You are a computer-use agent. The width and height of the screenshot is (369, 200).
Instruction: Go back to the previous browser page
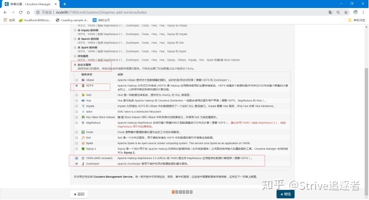(x=5, y=12)
